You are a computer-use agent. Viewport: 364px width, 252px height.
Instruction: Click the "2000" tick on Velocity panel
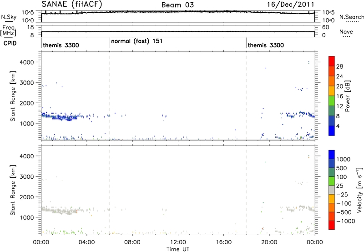[27, 197]
